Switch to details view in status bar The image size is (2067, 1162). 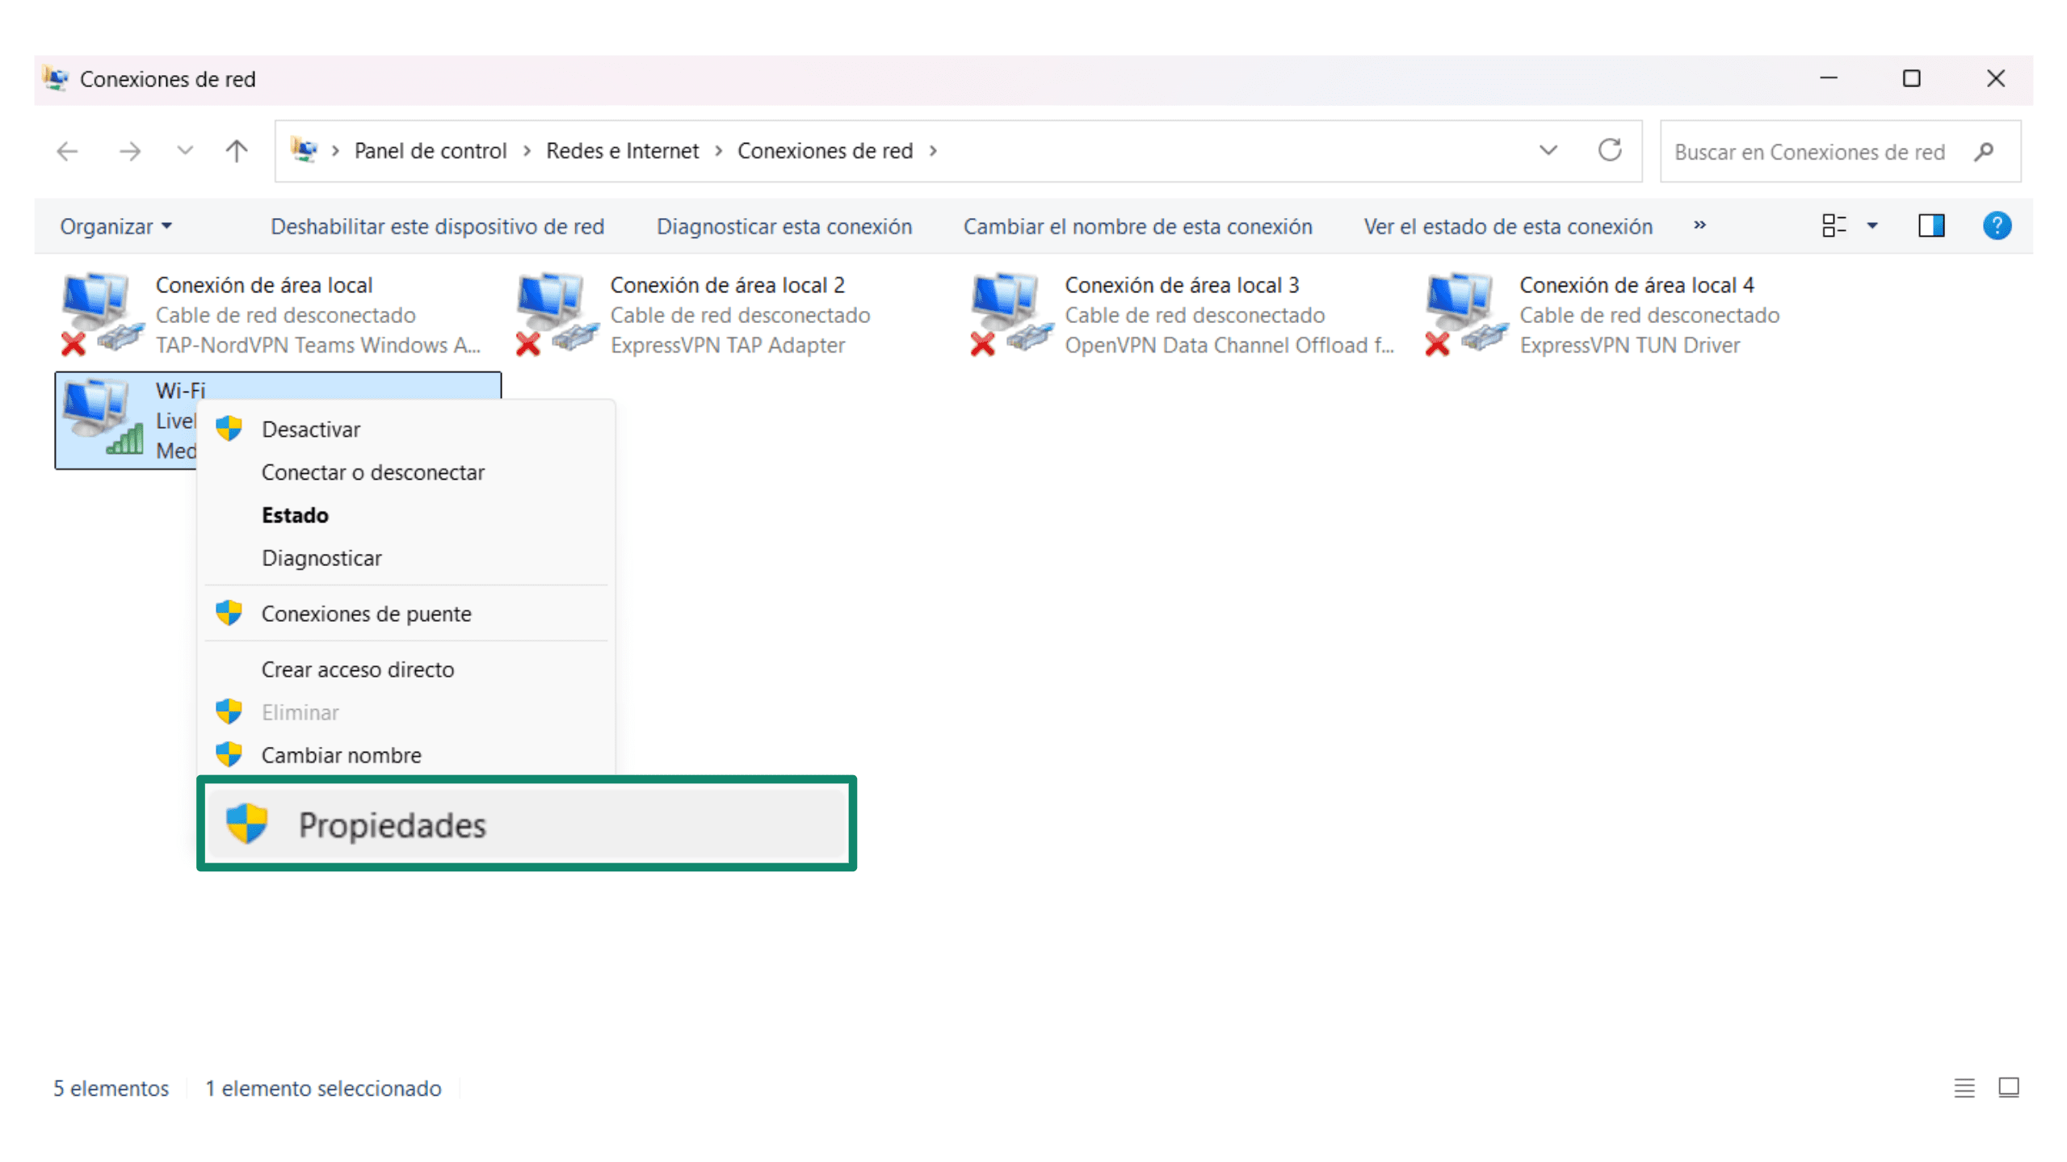click(x=1964, y=1088)
